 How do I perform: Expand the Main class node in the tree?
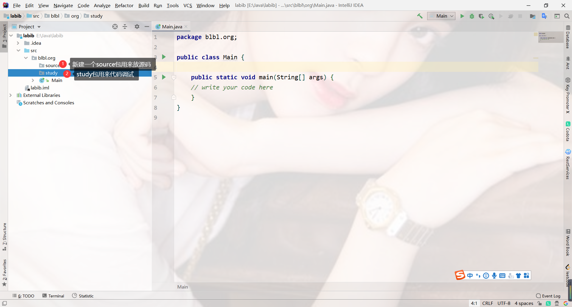[x=33, y=80]
